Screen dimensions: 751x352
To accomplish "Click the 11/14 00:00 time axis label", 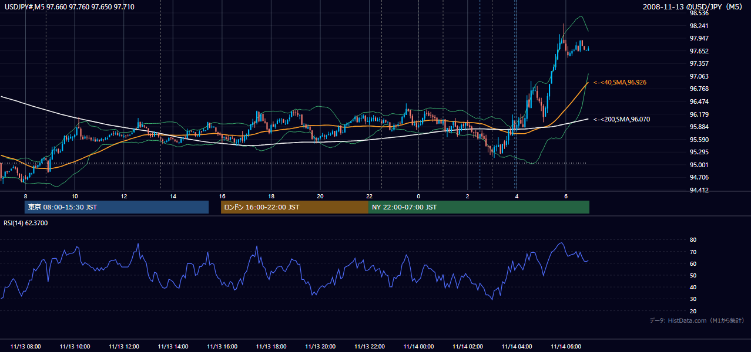I will click(x=418, y=346).
